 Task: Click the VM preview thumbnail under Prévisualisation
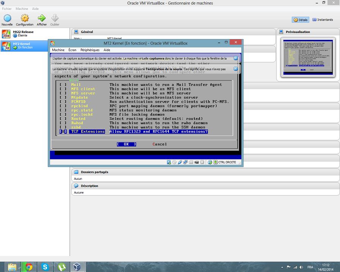pos(308,58)
